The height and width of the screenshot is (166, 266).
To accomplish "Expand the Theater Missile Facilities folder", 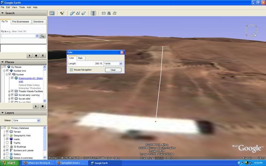I will (9, 91).
